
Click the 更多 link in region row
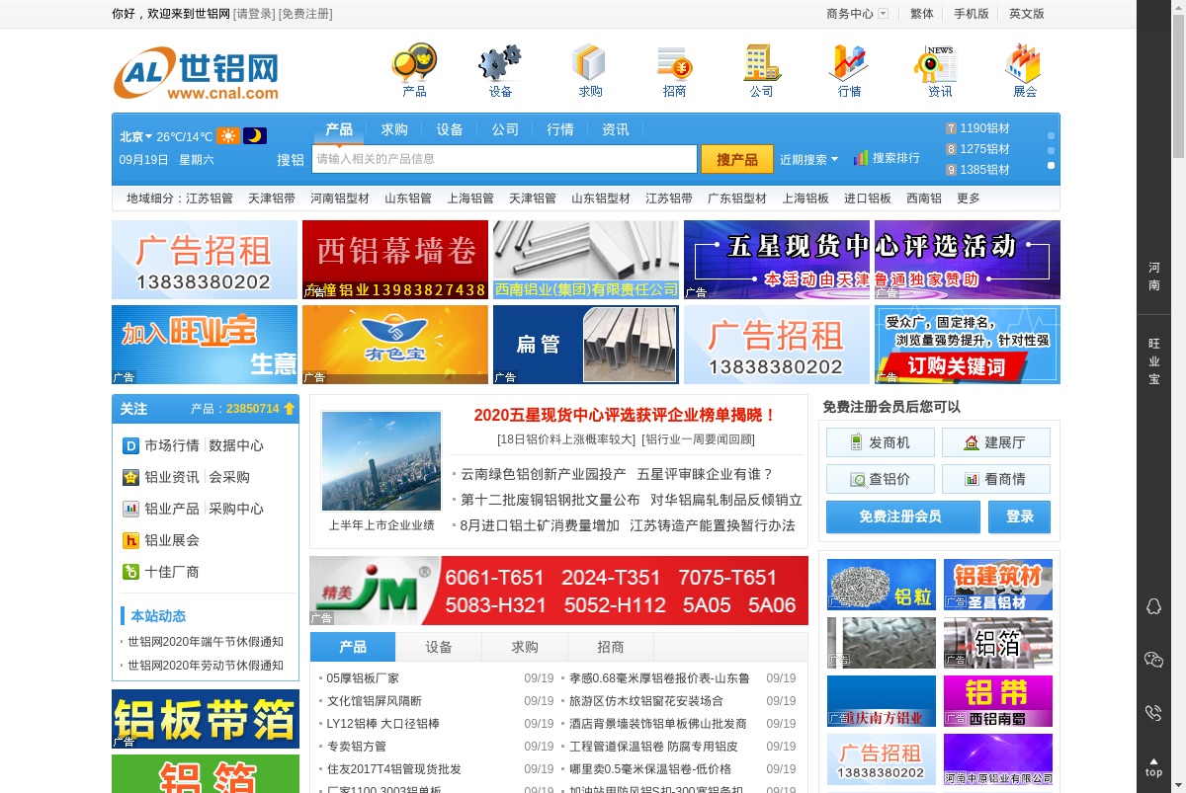(969, 198)
